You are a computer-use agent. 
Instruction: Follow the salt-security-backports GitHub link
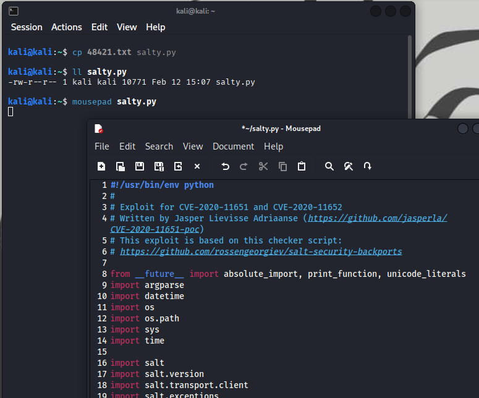(x=261, y=252)
